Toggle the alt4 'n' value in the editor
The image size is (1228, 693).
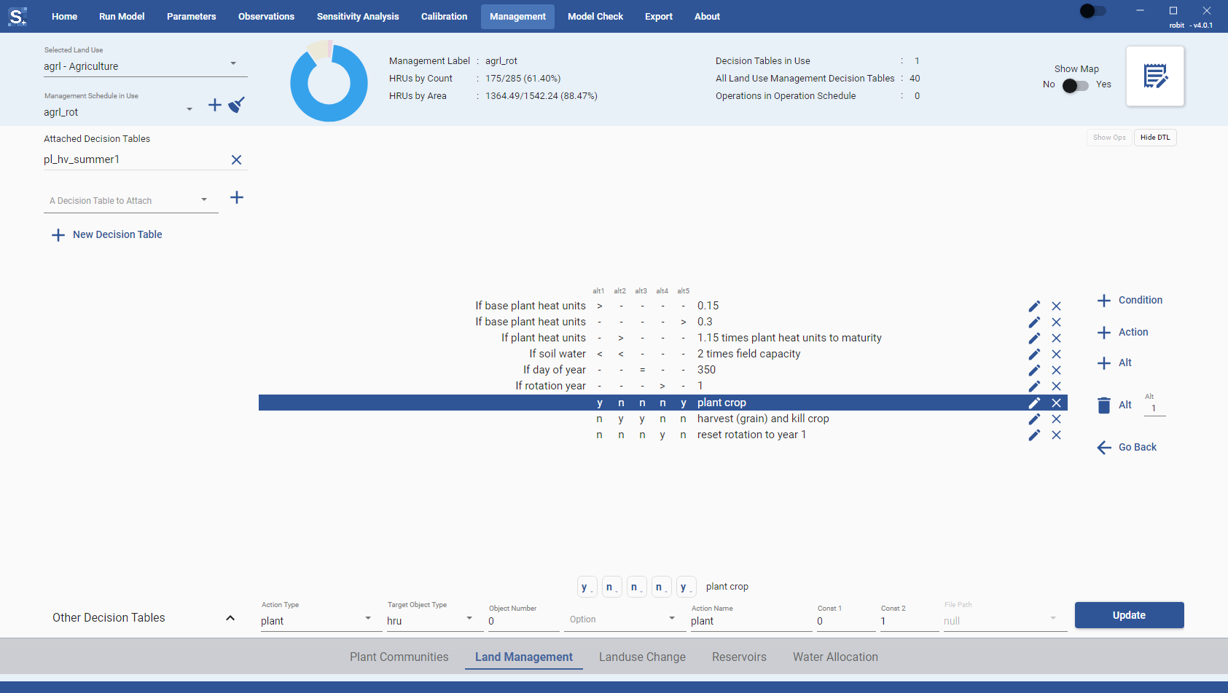click(x=661, y=587)
